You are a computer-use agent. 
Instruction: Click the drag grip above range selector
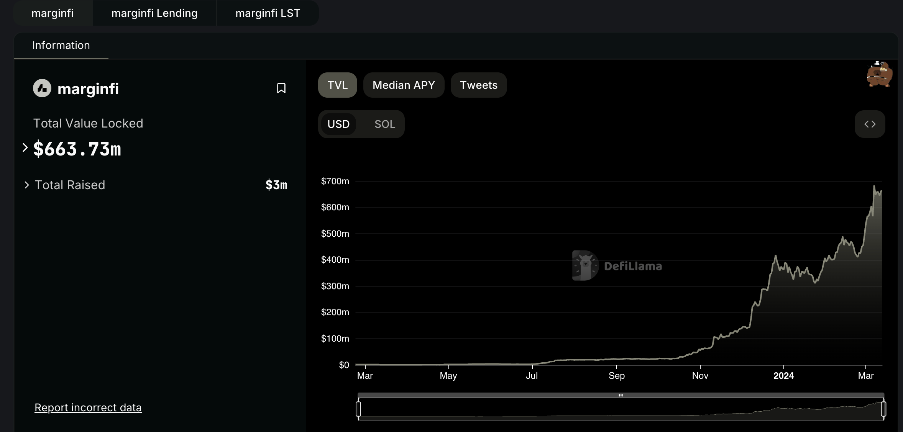pos(621,395)
